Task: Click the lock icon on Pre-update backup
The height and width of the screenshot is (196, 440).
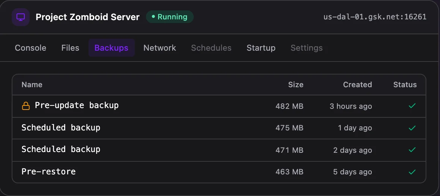Action: [x=26, y=106]
